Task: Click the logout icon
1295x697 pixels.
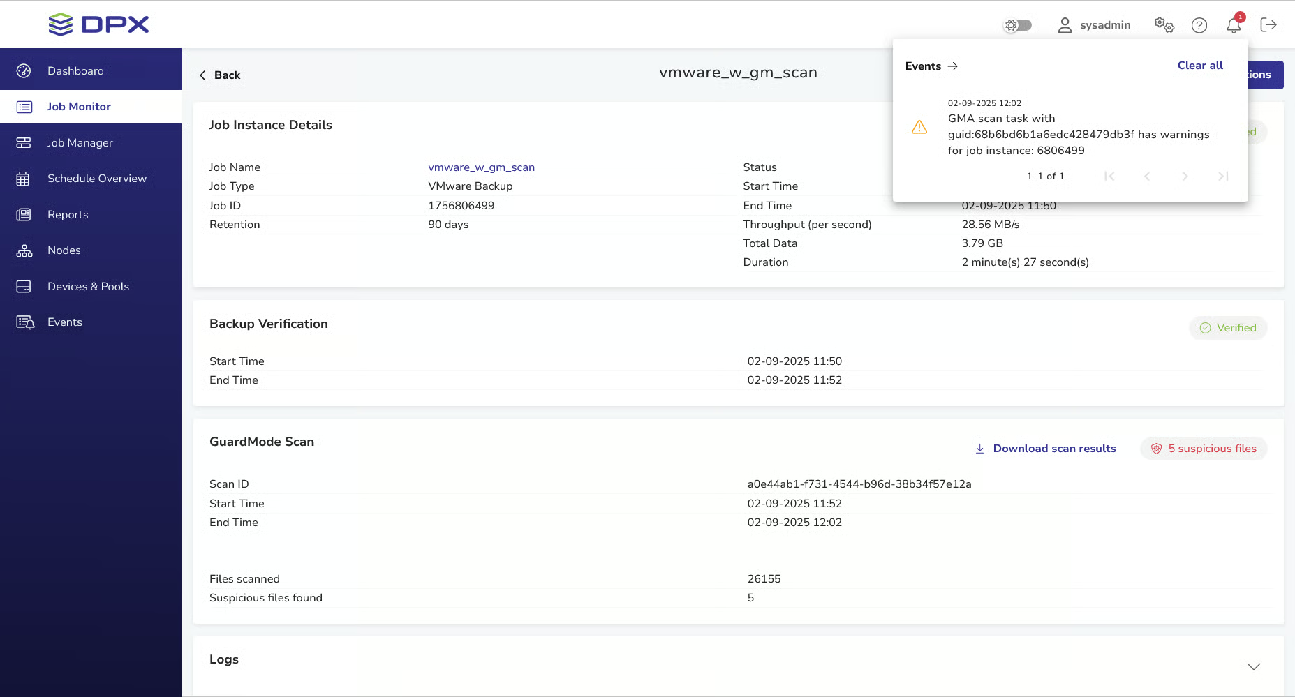Action: click(1268, 25)
